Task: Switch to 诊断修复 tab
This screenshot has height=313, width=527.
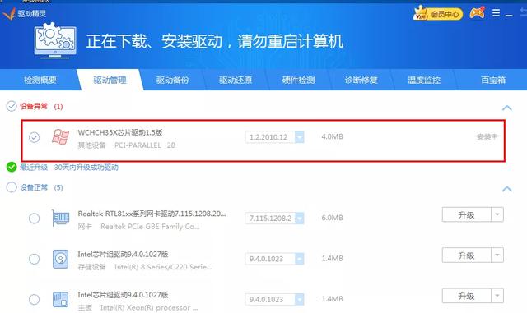Action: tap(361, 80)
